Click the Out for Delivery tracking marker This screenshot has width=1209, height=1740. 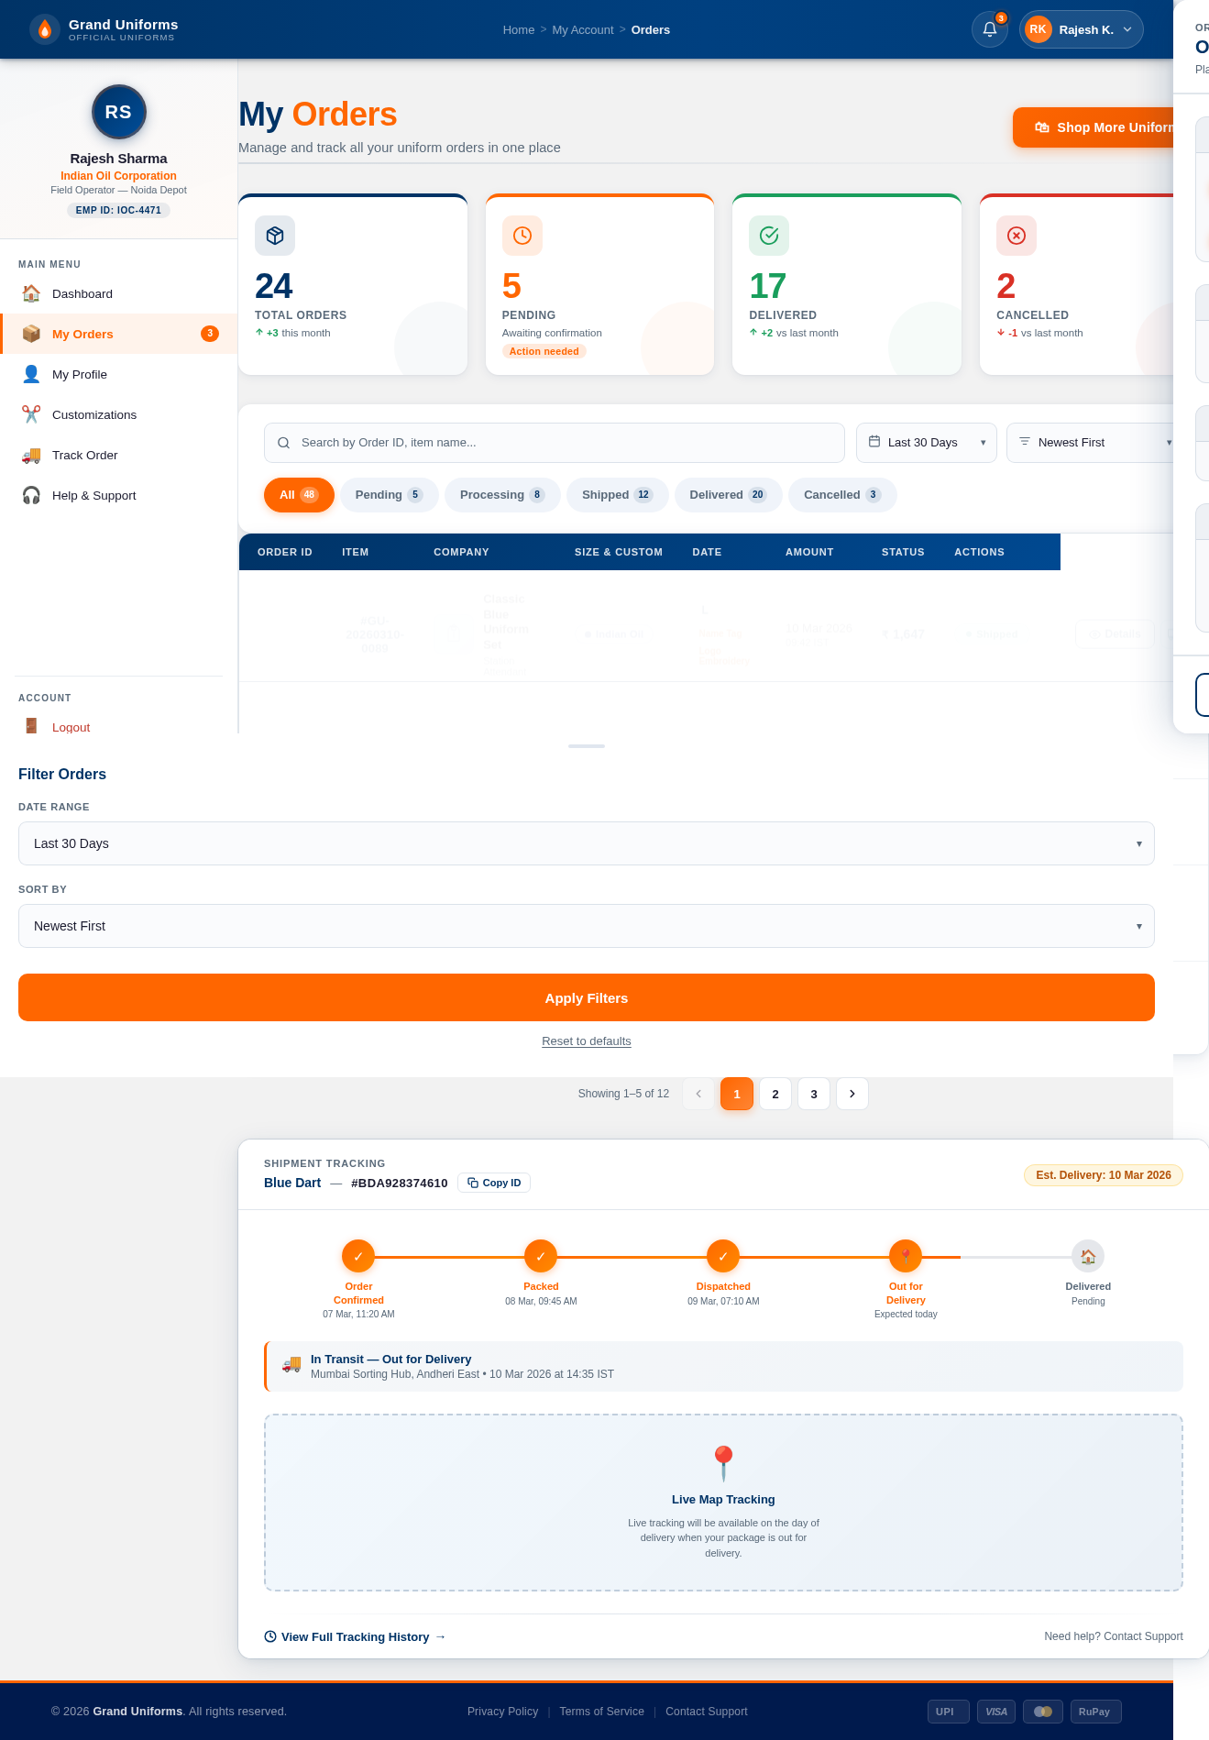[905, 1256]
